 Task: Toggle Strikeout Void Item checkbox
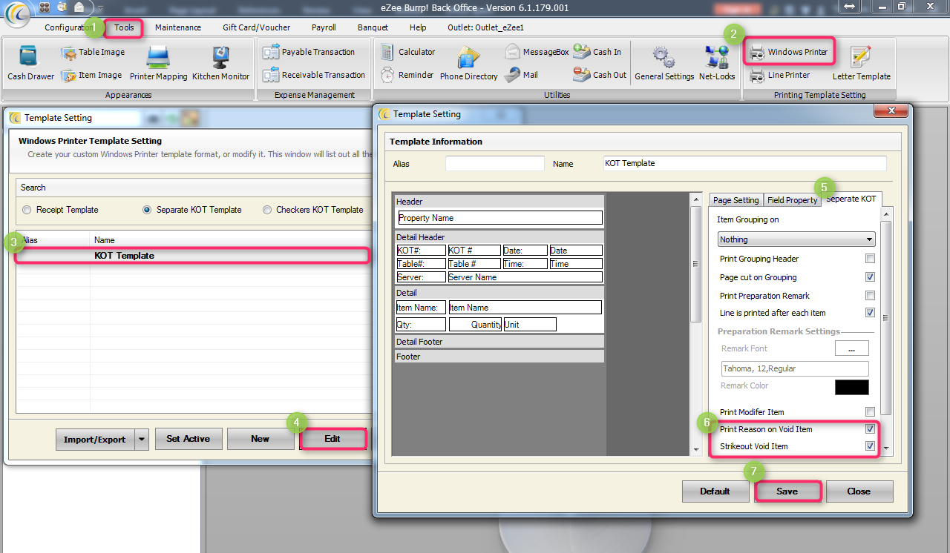point(870,446)
